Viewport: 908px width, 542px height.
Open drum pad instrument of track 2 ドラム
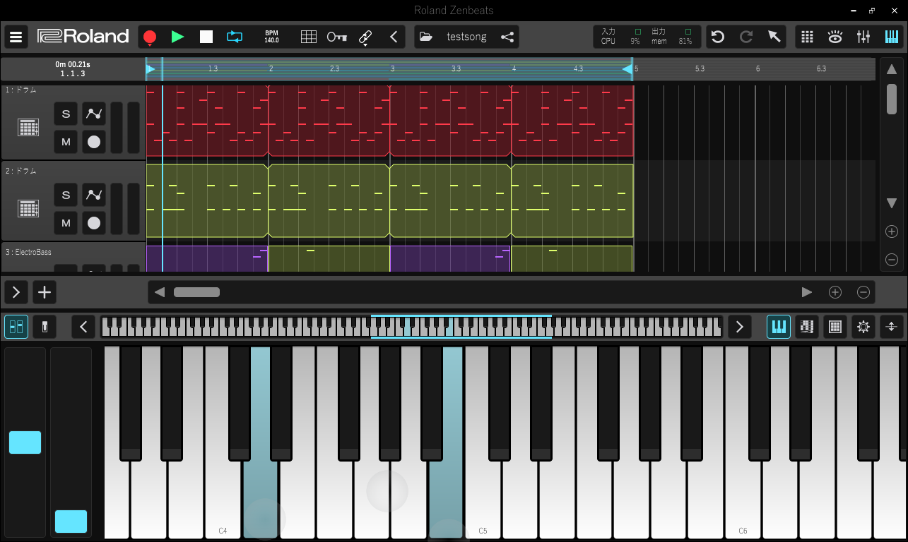28,209
